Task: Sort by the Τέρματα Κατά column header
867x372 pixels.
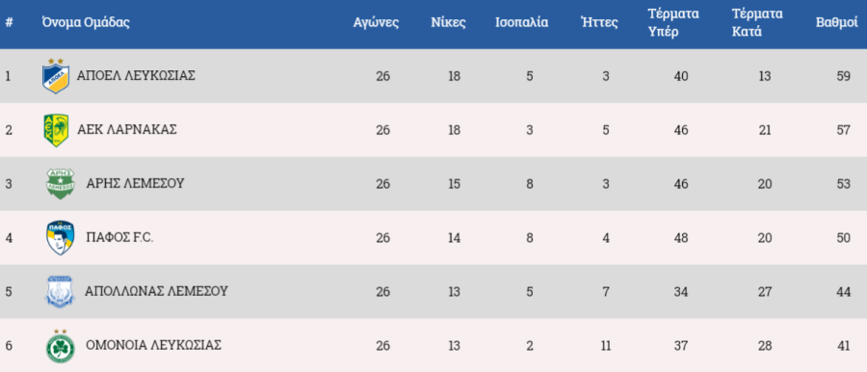Action: tap(757, 23)
